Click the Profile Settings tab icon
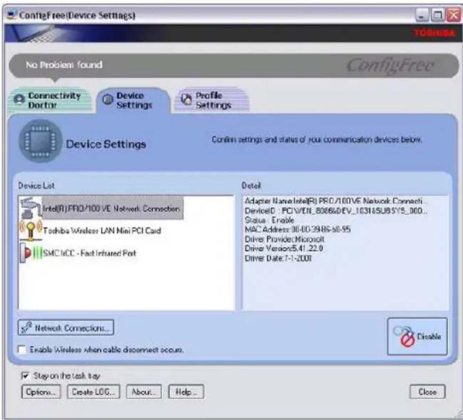Screen dimensions: 463x420 click(x=186, y=99)
